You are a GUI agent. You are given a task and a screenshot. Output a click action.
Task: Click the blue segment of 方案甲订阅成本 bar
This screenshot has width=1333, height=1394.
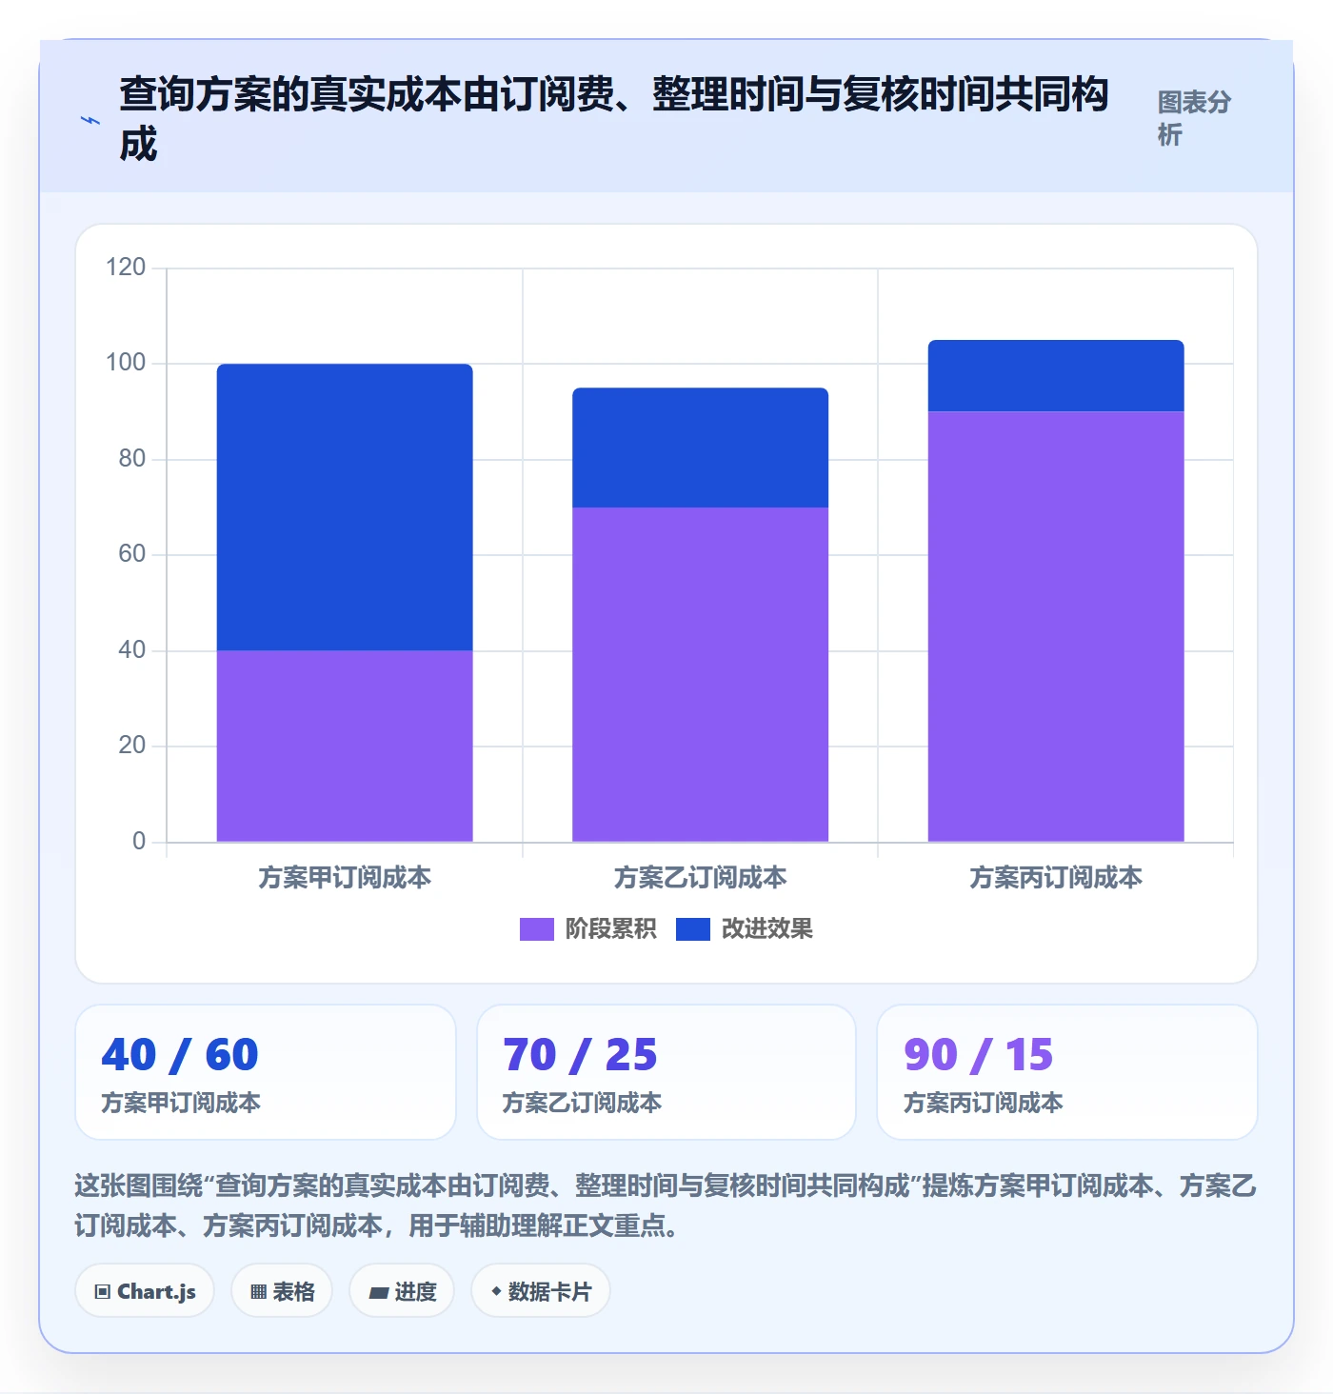[345, 508]
